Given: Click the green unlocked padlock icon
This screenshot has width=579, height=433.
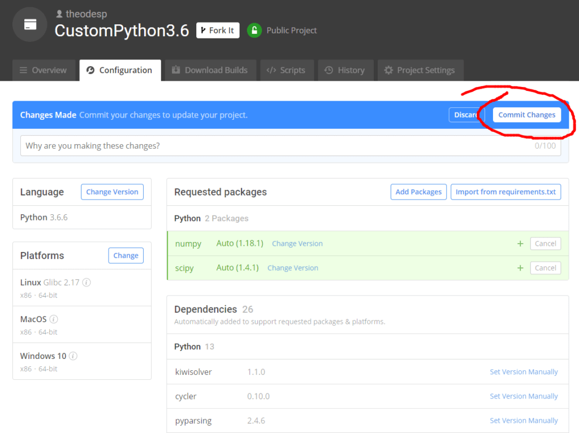Looking at the screenshot, I should pos(254,31).
